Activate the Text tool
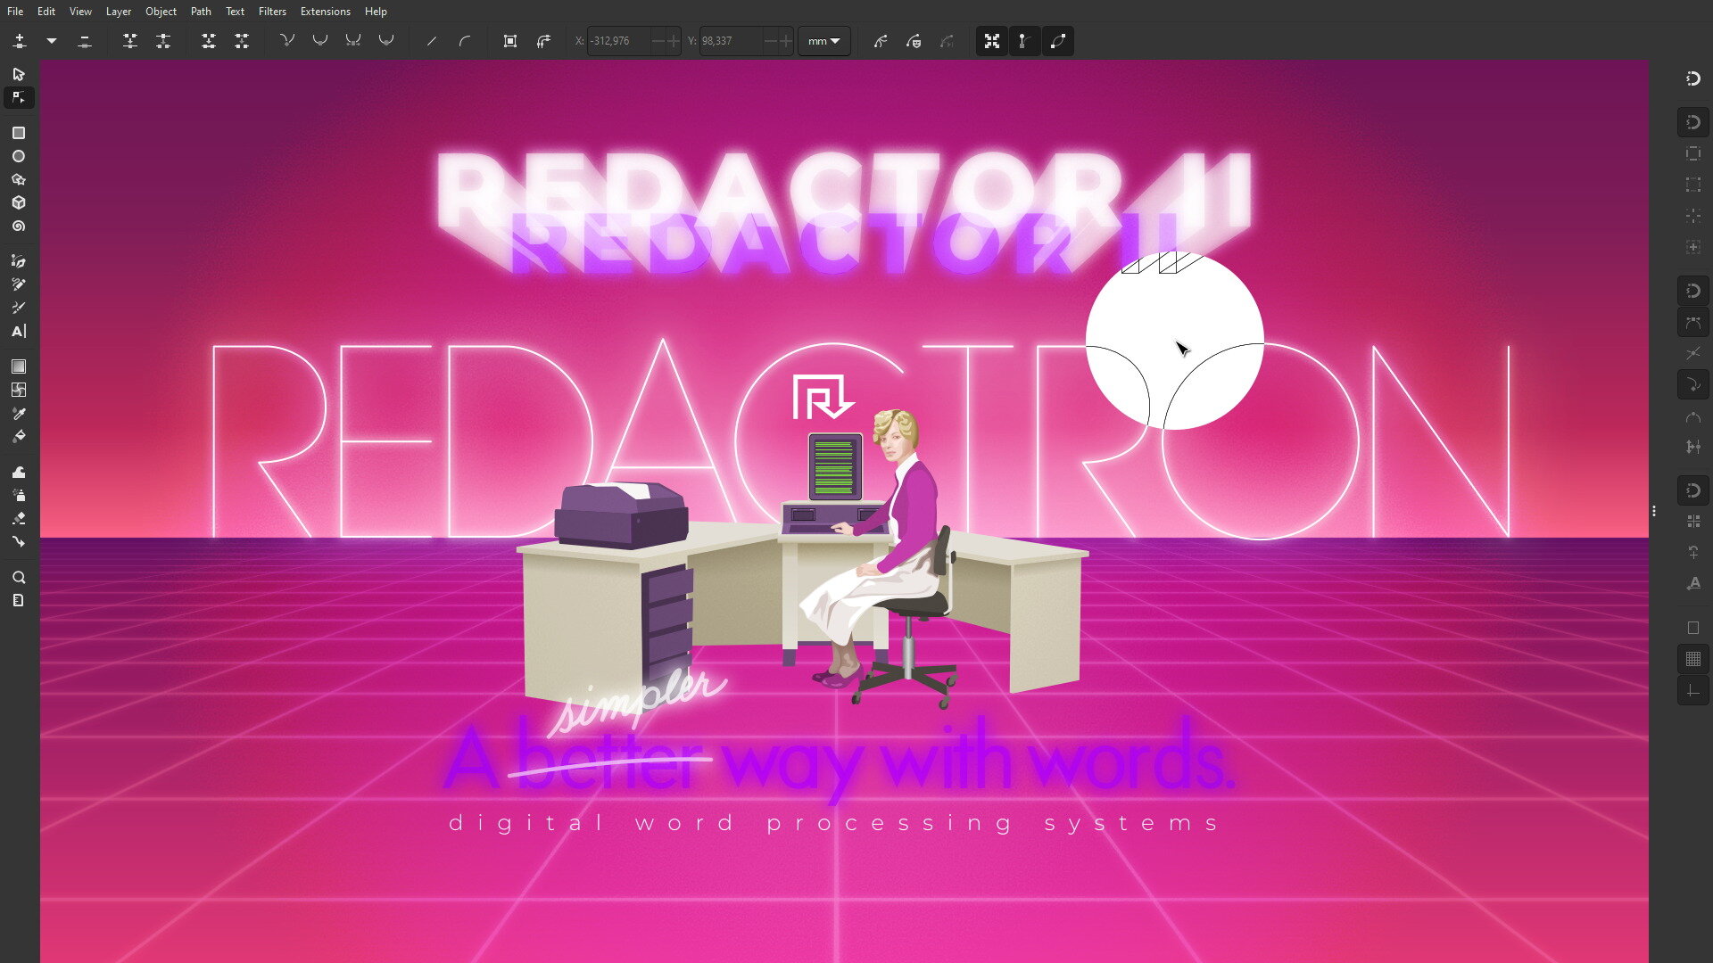Viewport: 1713px width, 963px height. click(19, 331)
